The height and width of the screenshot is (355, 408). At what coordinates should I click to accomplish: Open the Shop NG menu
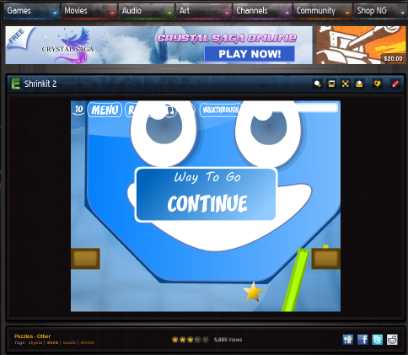[x=379, y=11]
